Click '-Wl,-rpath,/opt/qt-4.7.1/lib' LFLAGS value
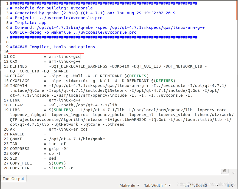 click(x=83, y=105)
